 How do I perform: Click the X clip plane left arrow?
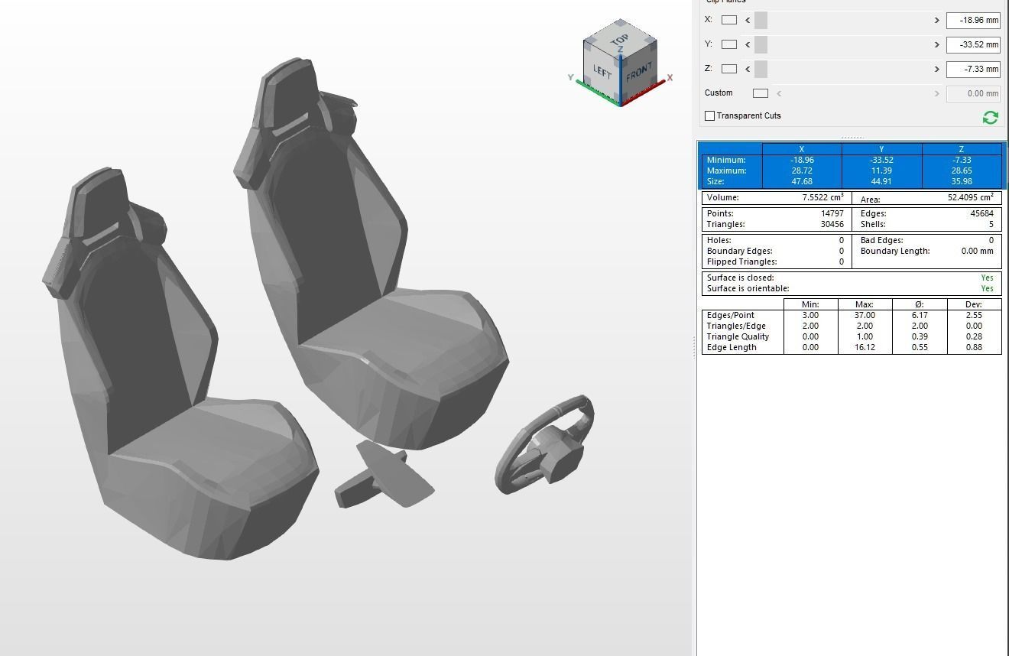click(x=748, y=21)
